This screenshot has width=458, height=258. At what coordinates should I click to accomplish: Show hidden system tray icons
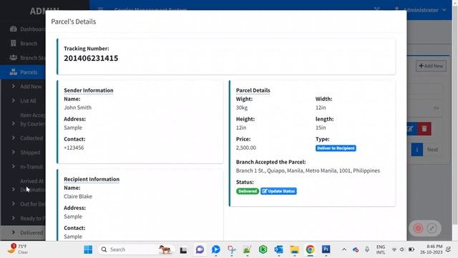[344, 249]
